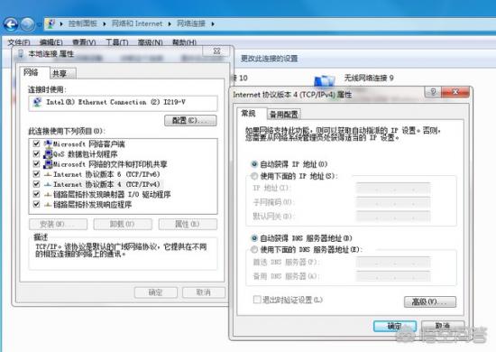Viewport: 496px width, 352px height.
Task: Open the 工具(T) menu
Action: 116,42
